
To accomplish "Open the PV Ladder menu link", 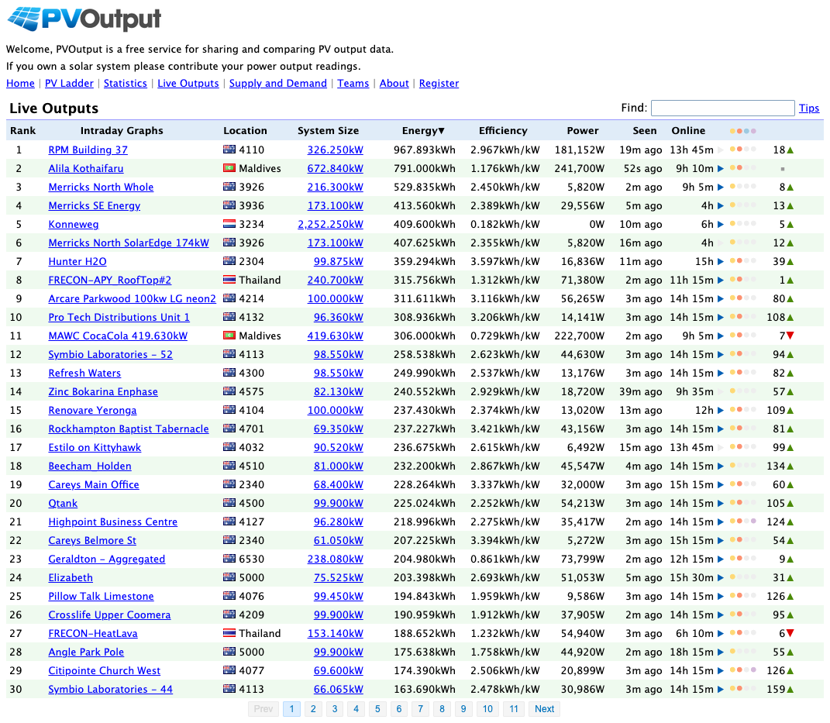I will point(69,84).
